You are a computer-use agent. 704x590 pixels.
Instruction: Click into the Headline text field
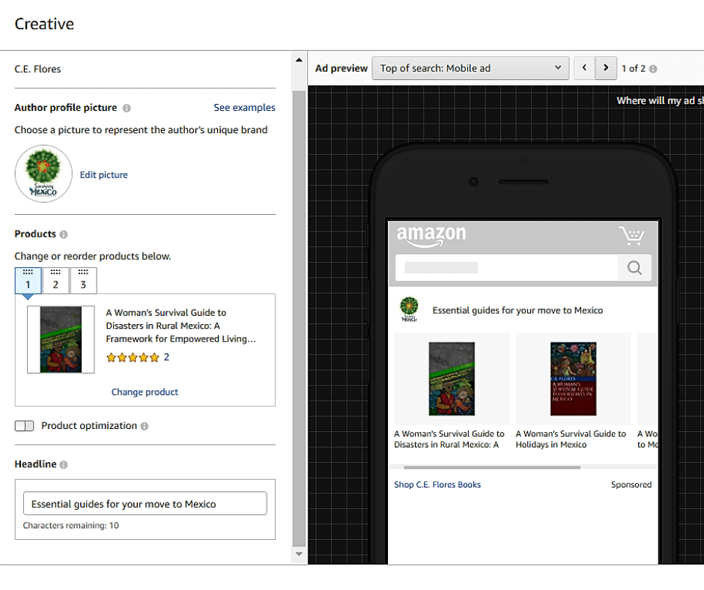[x=145, y=504]
